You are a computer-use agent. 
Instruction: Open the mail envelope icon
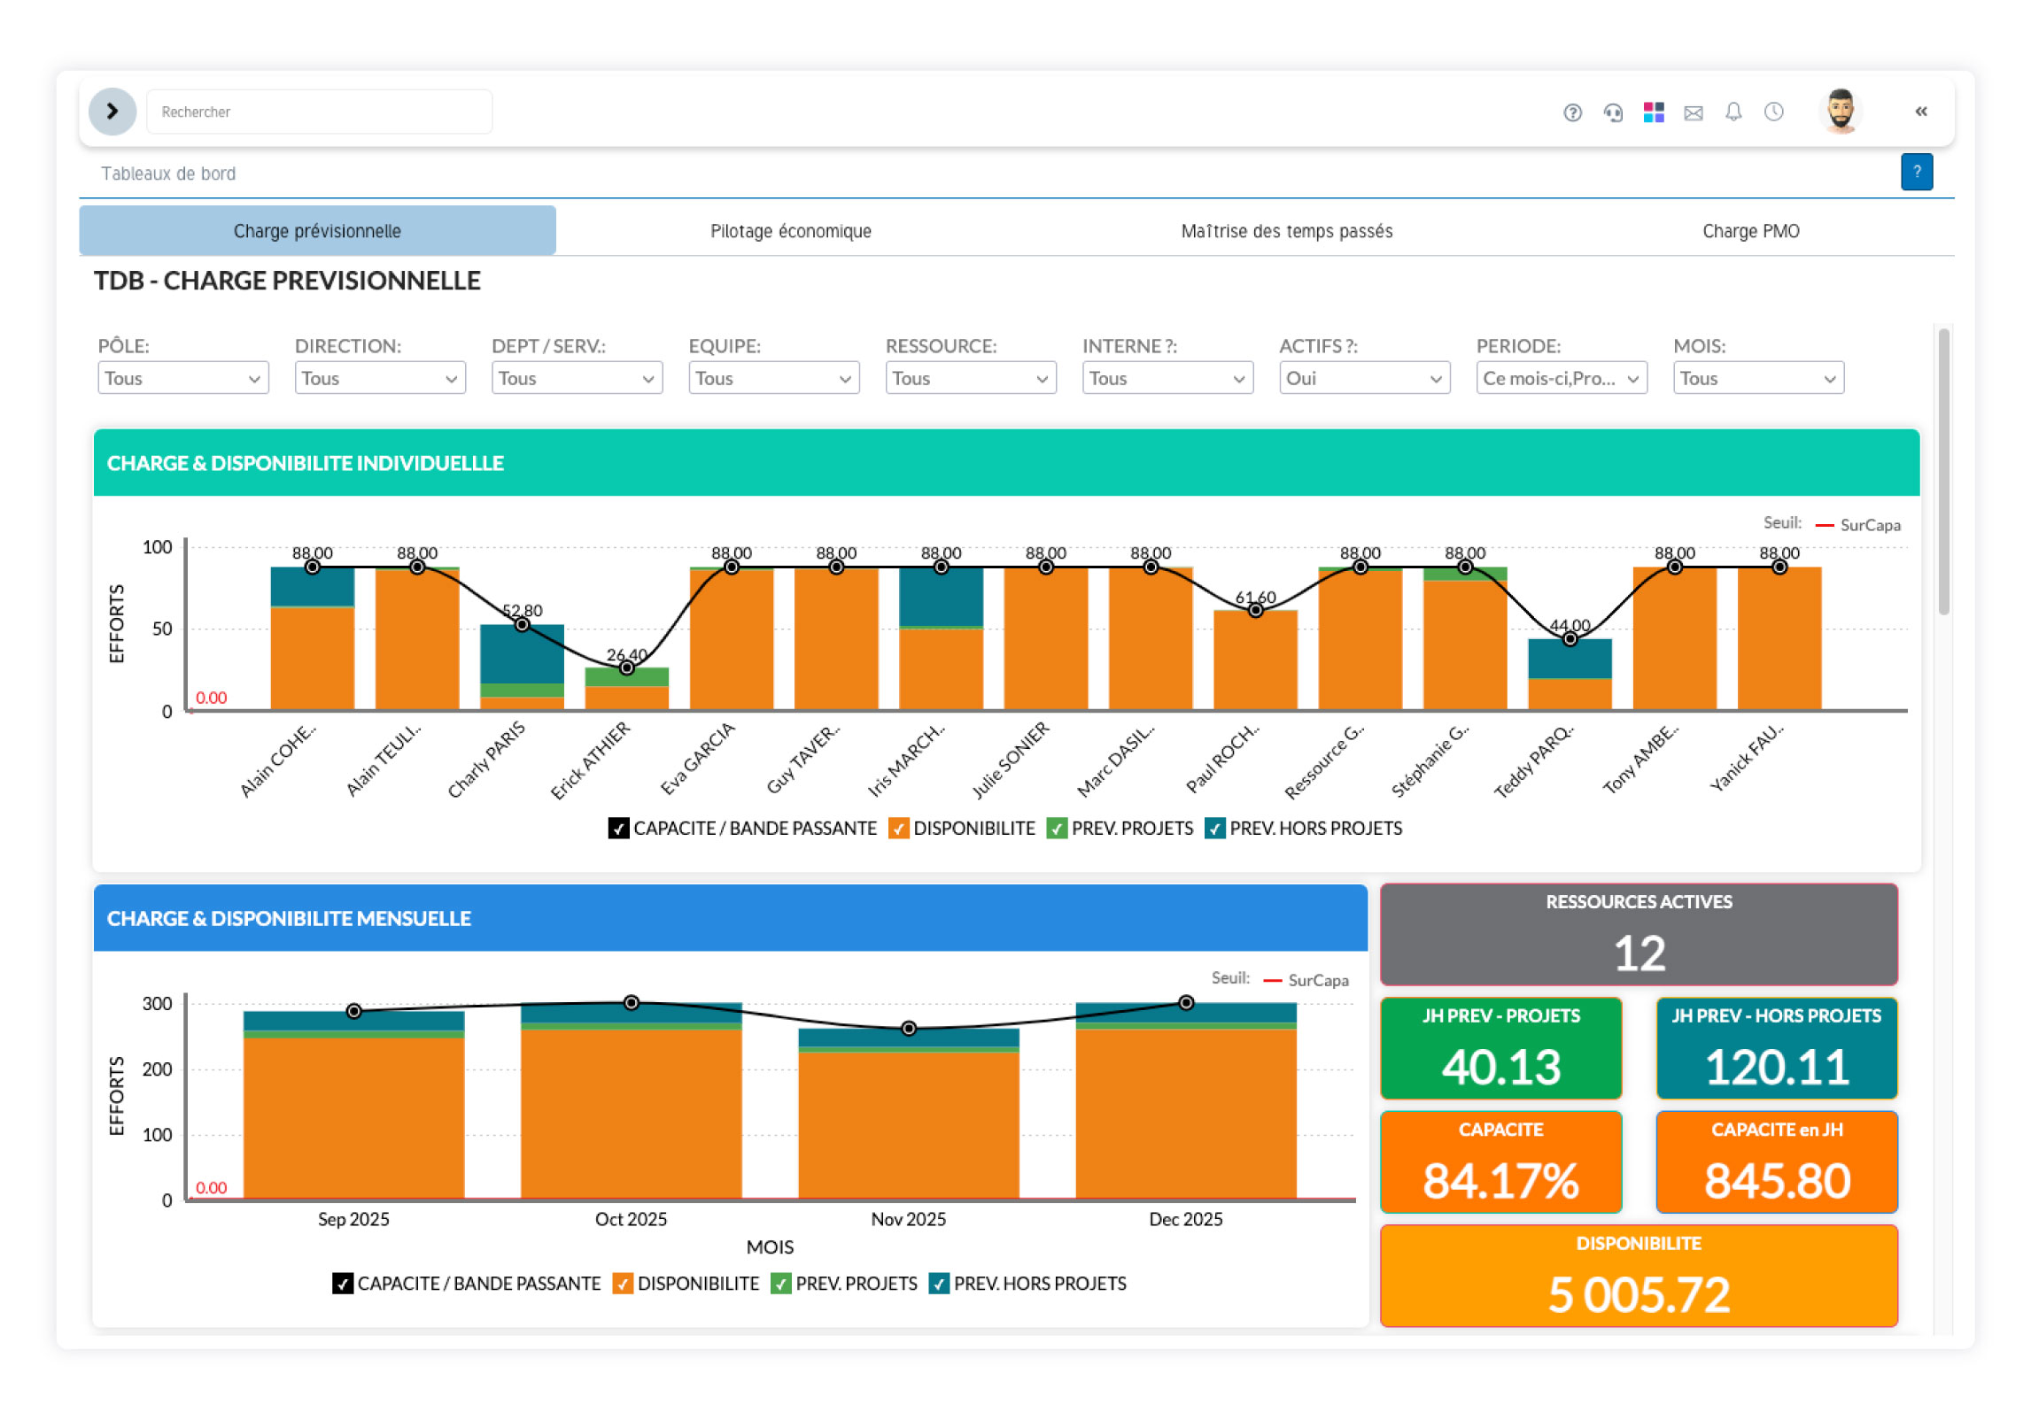(x=1693, y=112)
